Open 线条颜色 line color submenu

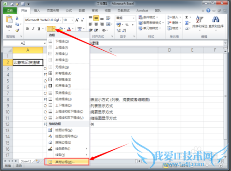pos(68,148)
